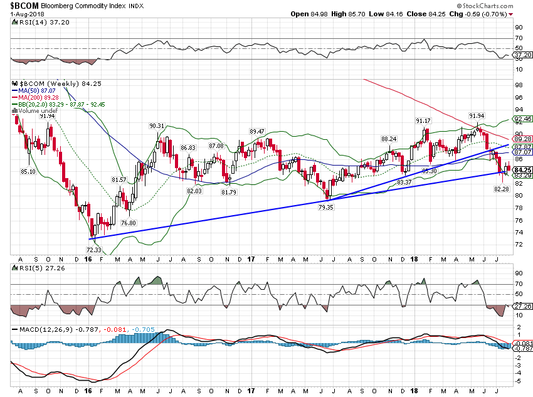Click the 82.03 price label
The height and width of the screenshot is (397, 533).
pos(194,191)
